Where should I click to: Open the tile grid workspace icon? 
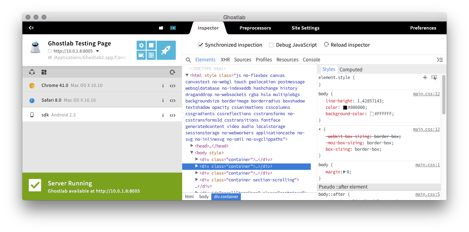point(44,72)
